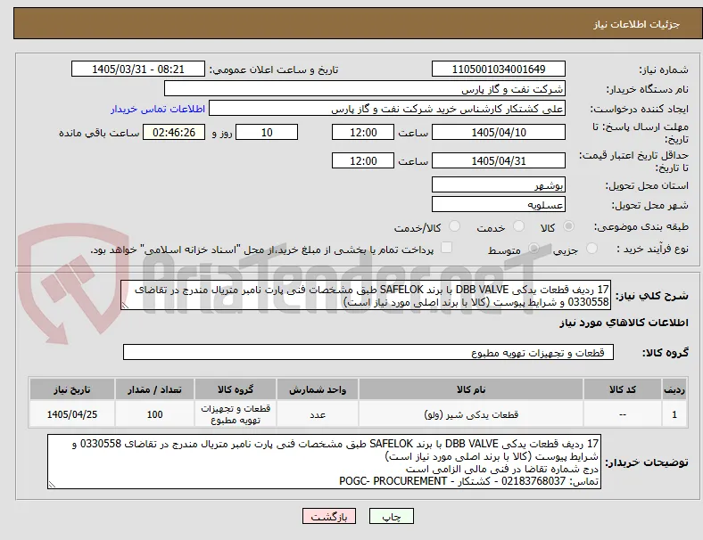Click the buyer name field شرکت نفت و گاز پارس

click(365, 88)
